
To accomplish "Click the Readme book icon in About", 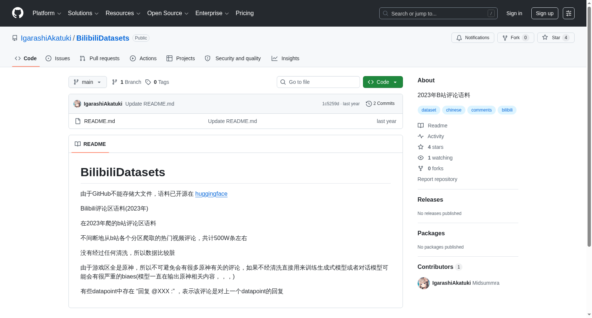I will click(421, 126).
